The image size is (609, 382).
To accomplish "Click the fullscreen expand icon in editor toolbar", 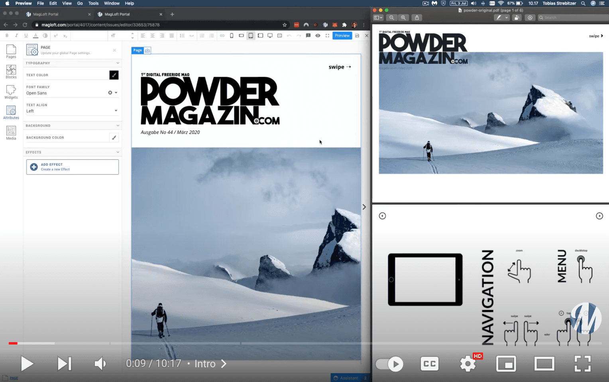I will tap(327, 35).
